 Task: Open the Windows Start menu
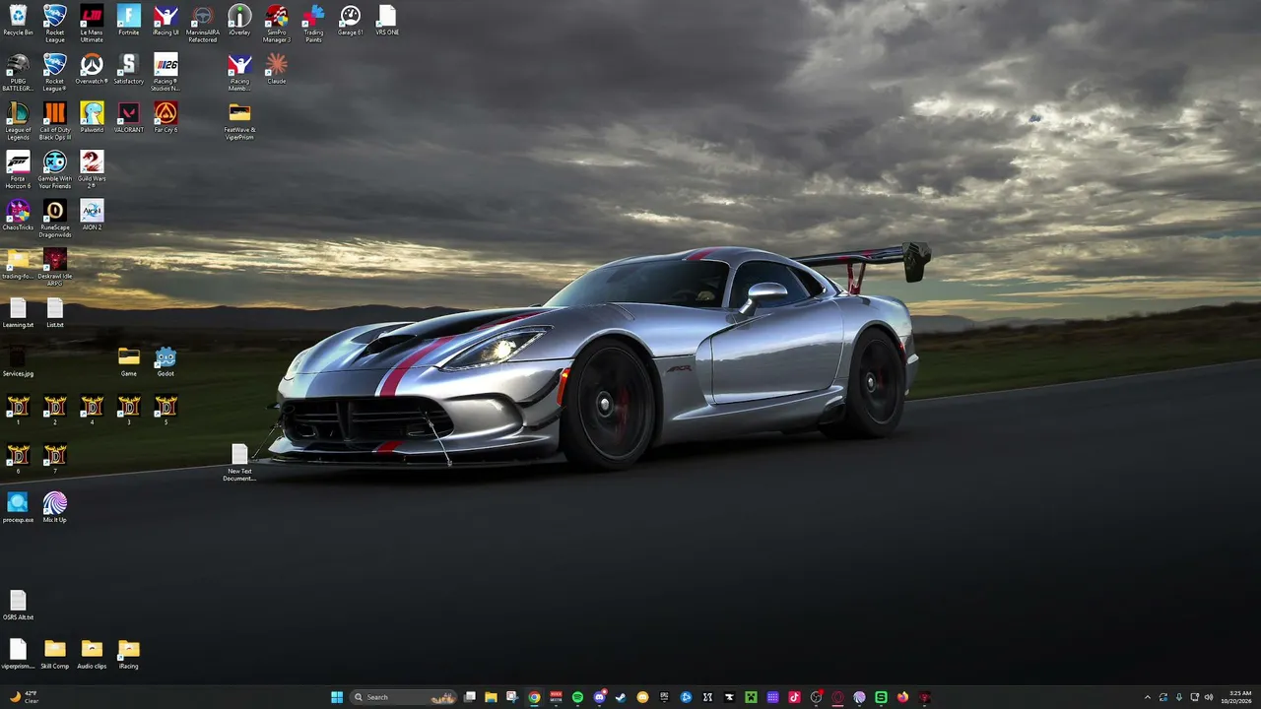pos(337,697)
